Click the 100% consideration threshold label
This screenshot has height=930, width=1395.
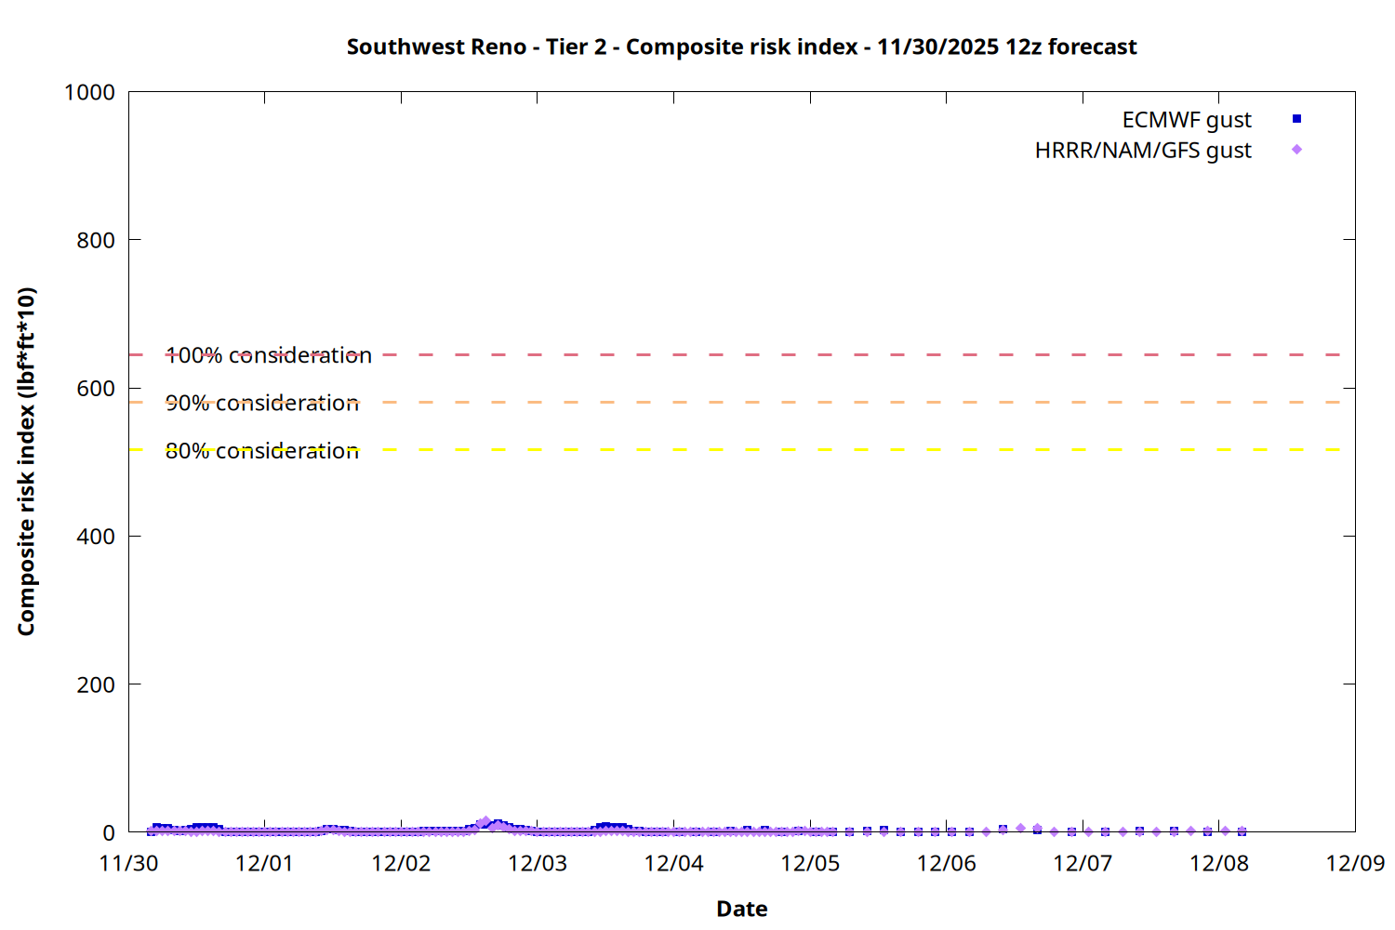(x=268, y=355)
